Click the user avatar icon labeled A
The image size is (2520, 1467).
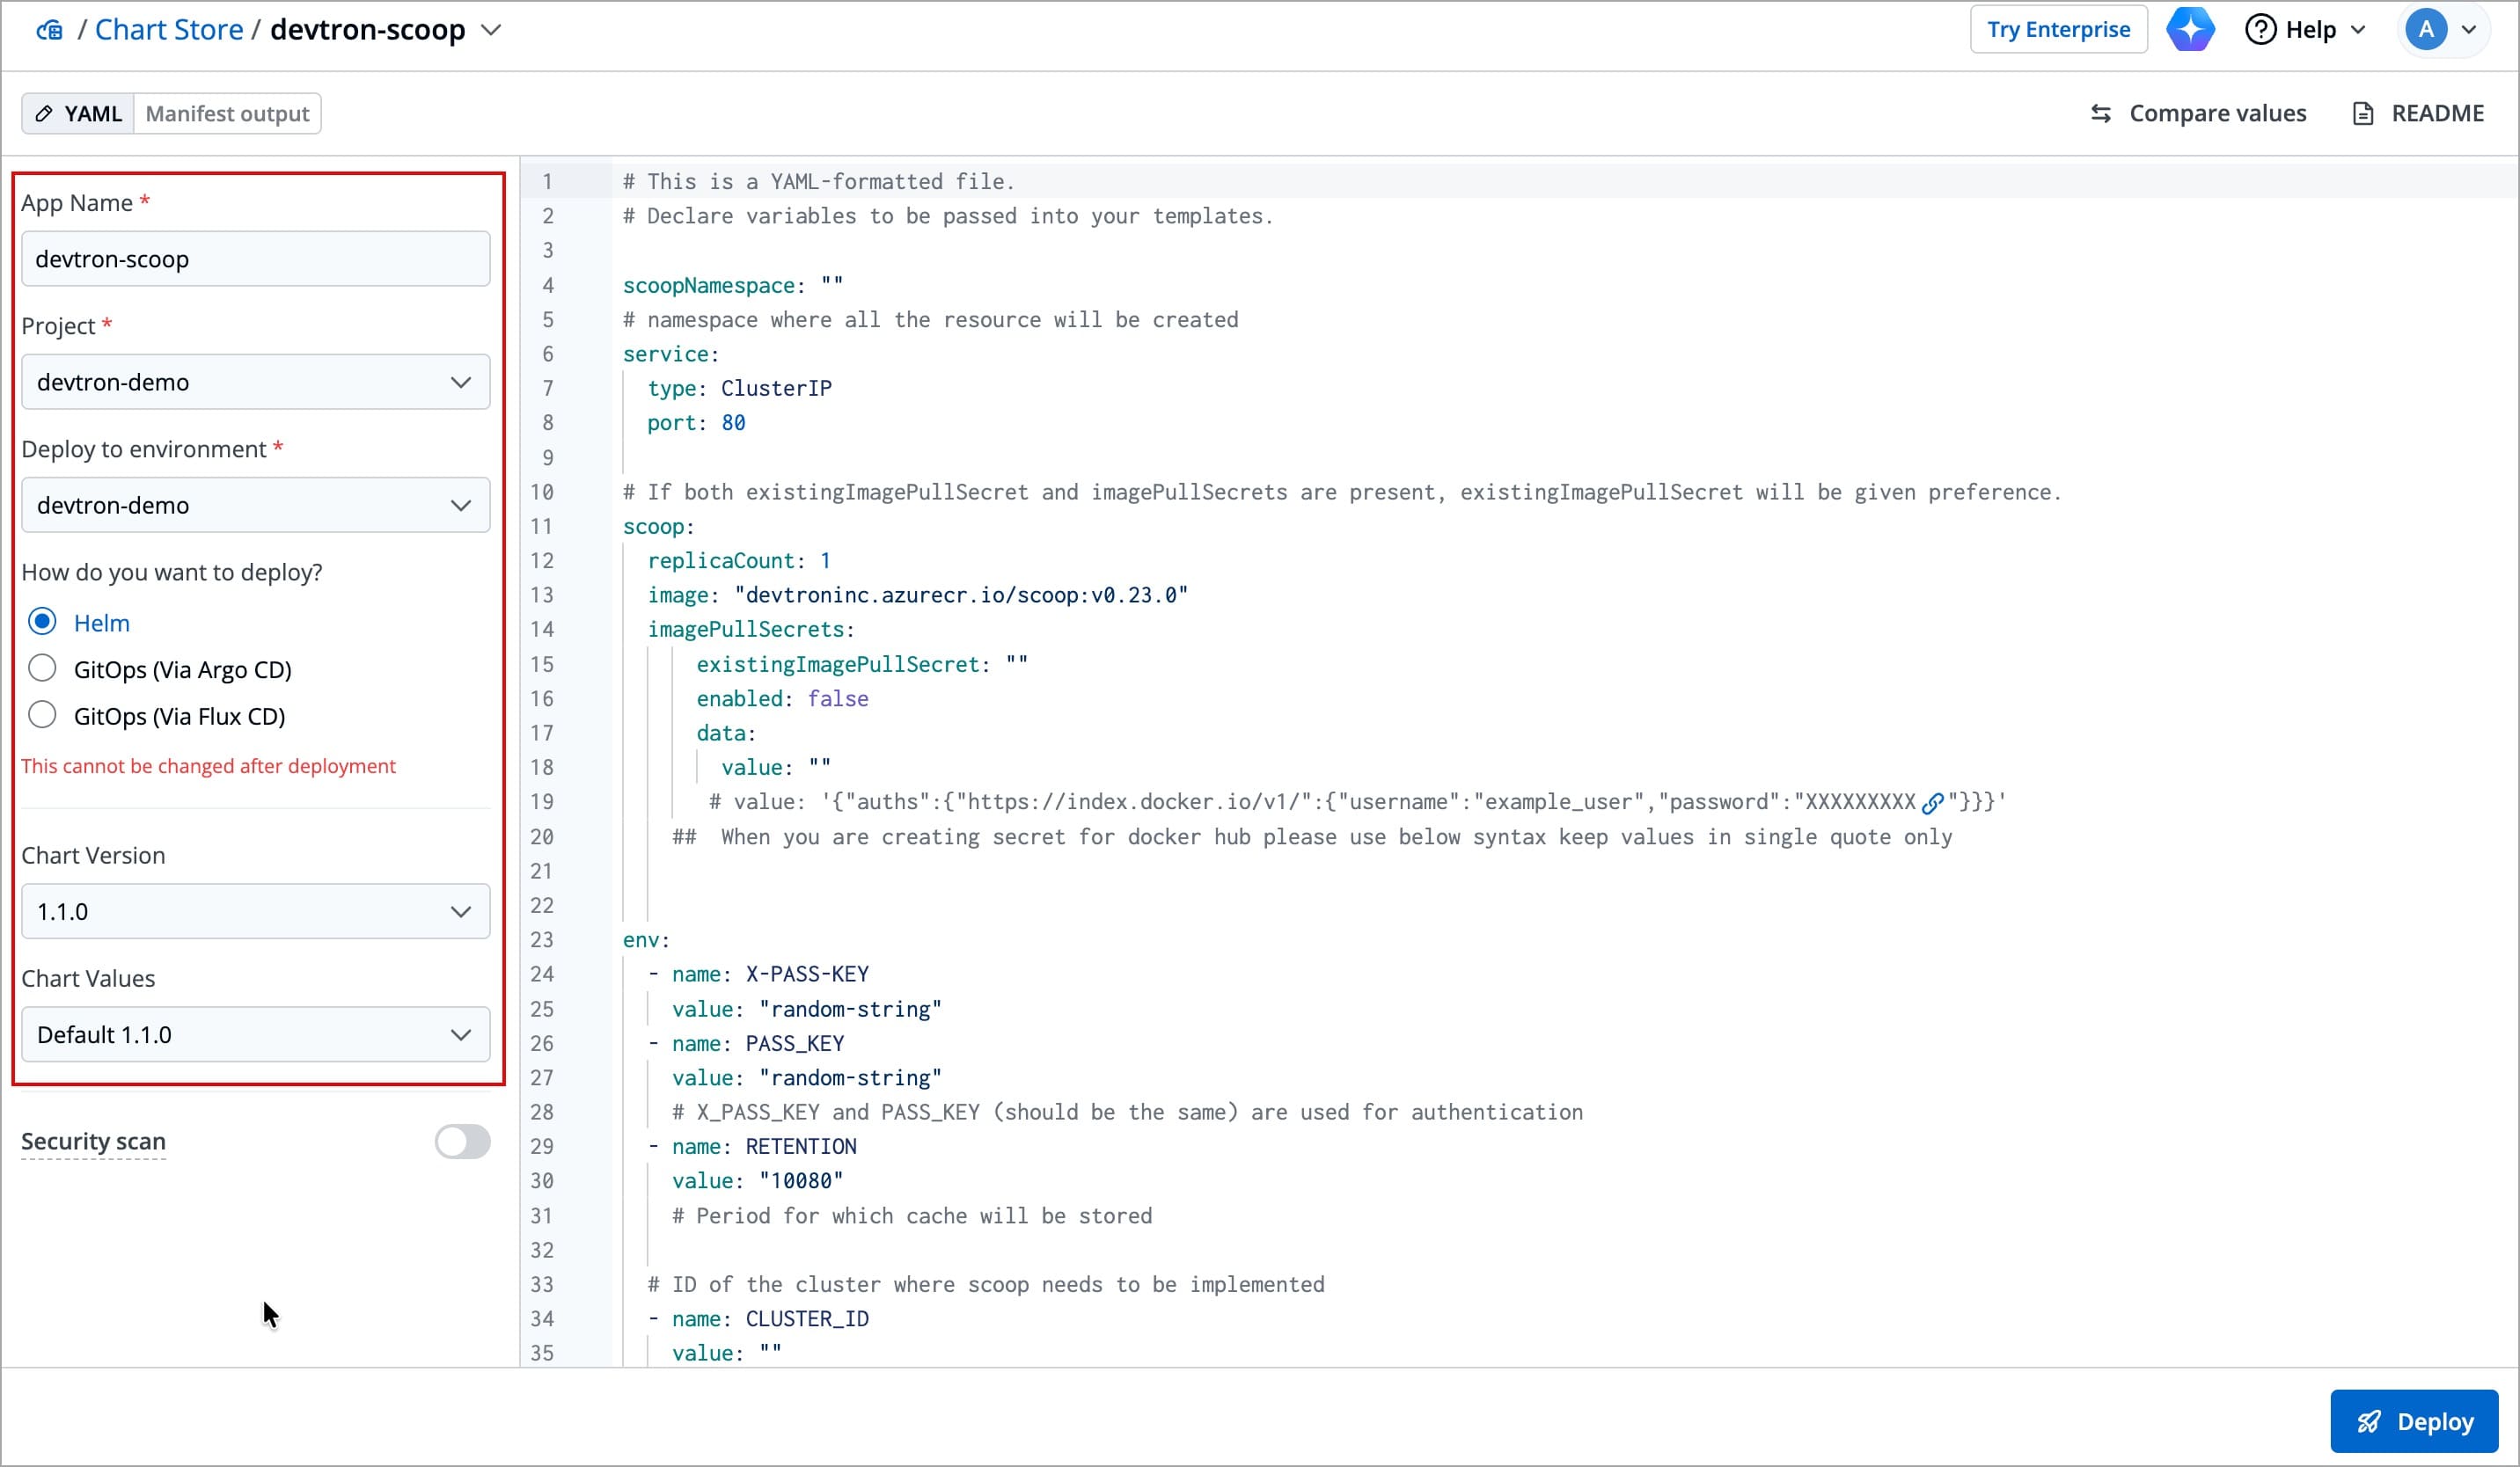coord(2426,29)
